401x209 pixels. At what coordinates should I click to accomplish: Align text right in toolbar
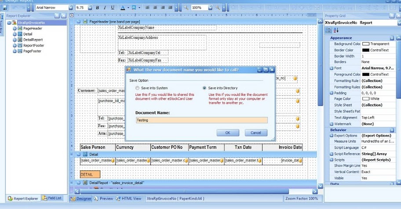click(x=163, y=7)
